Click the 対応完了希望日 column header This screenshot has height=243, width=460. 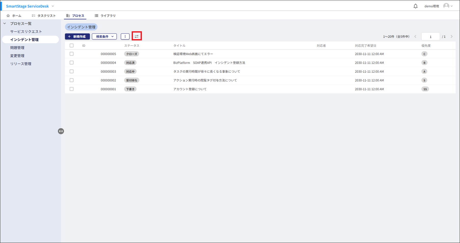[366, 46]
